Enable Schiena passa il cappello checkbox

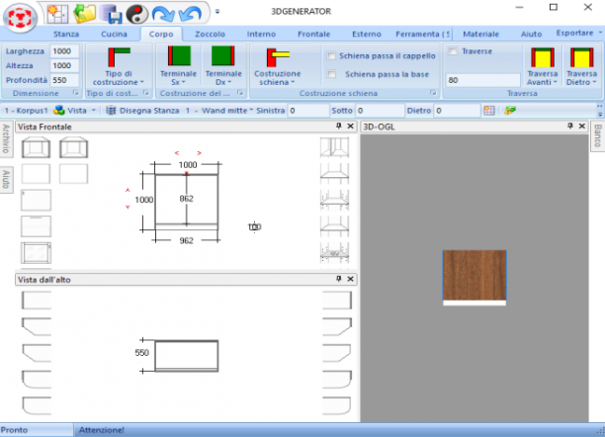click(x=331, y=55)
